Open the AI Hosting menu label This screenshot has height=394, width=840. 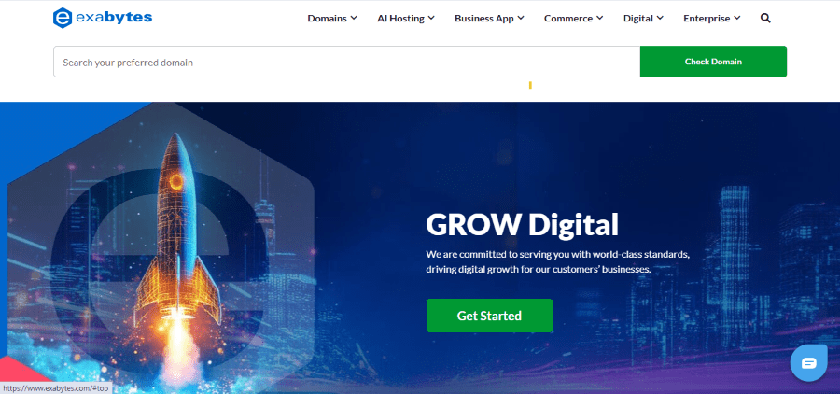[400, 19]
